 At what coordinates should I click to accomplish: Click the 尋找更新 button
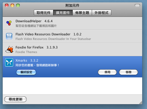coord(16,99)
